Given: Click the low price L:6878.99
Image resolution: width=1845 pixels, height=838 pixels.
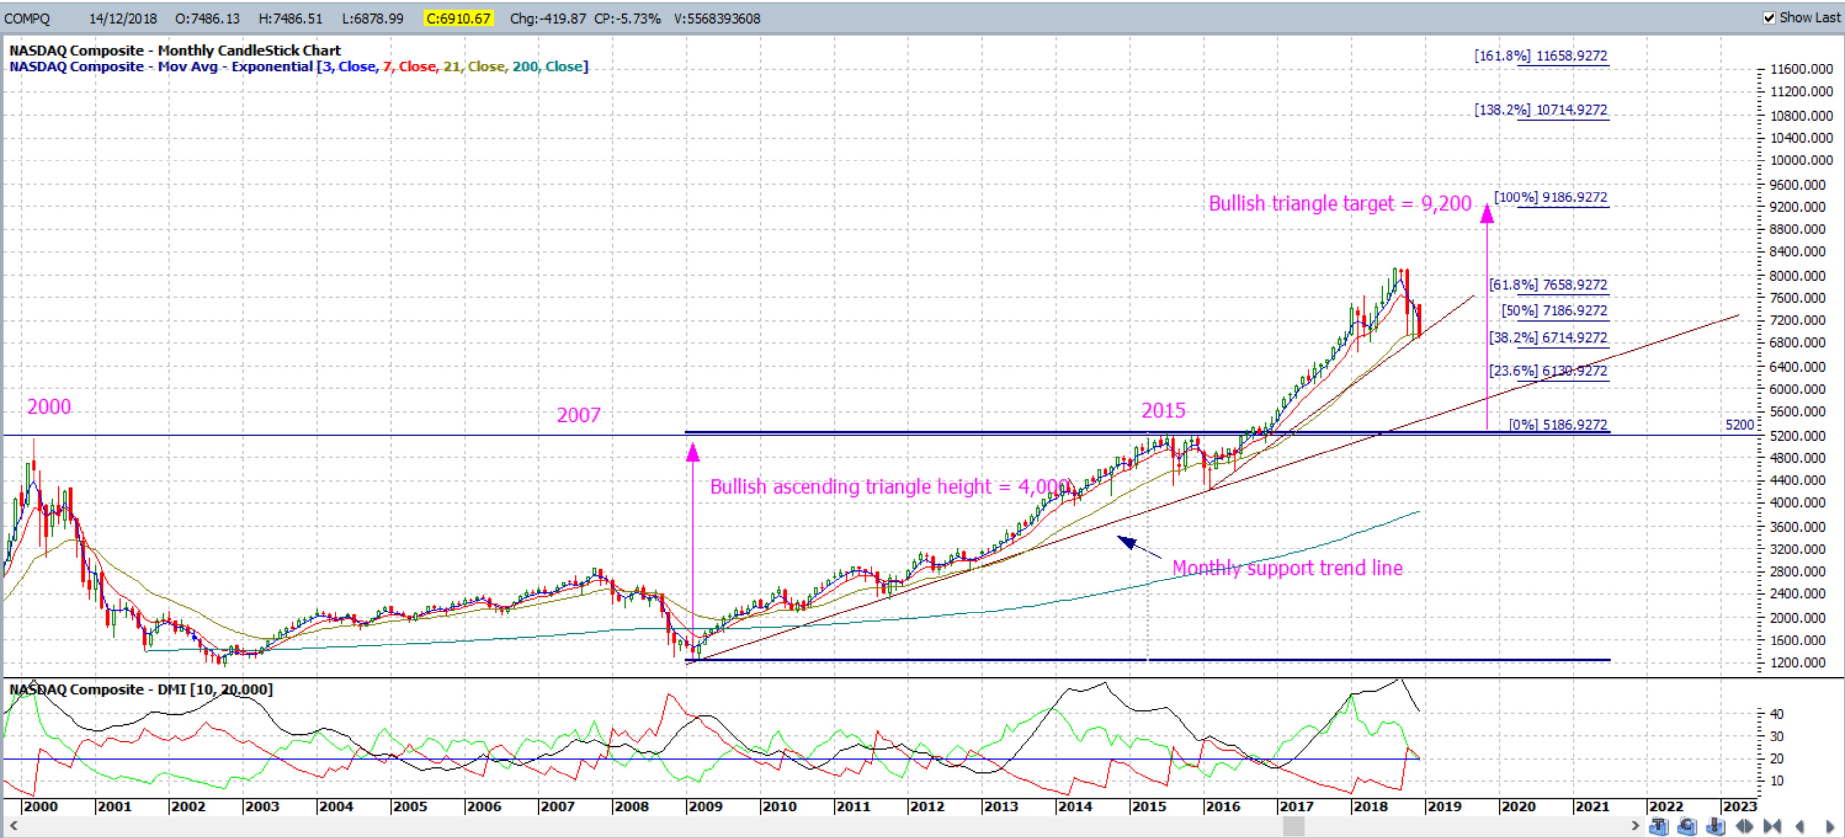Looking at the screenshot, I should tap(373, 19).
